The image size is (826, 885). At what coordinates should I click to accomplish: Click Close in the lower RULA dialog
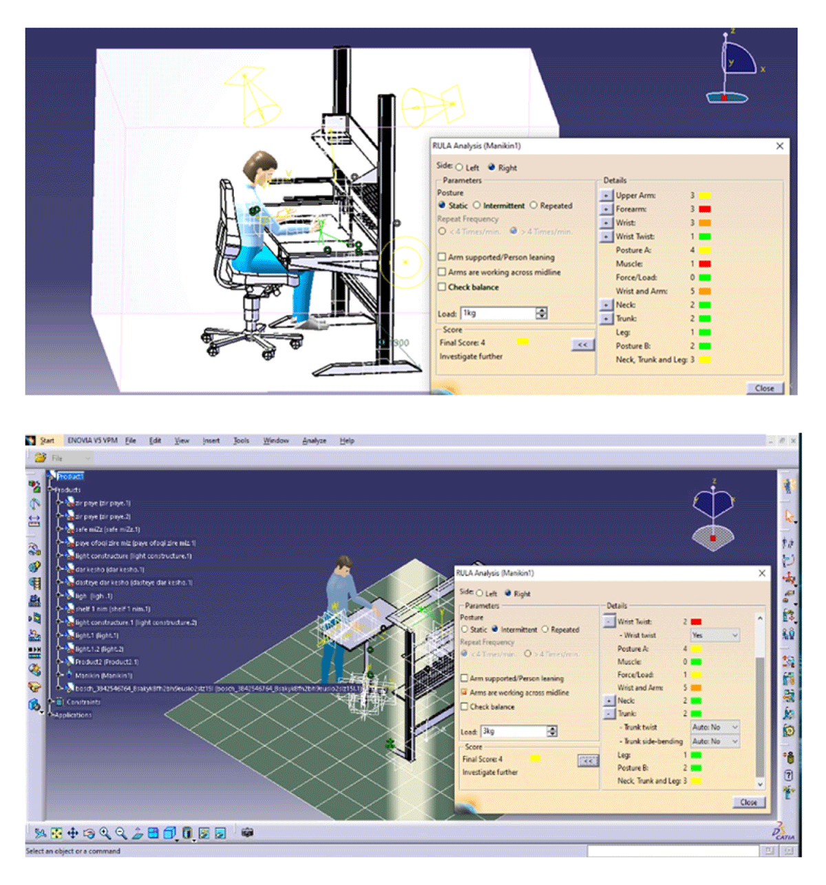click(x=748, y=802)
